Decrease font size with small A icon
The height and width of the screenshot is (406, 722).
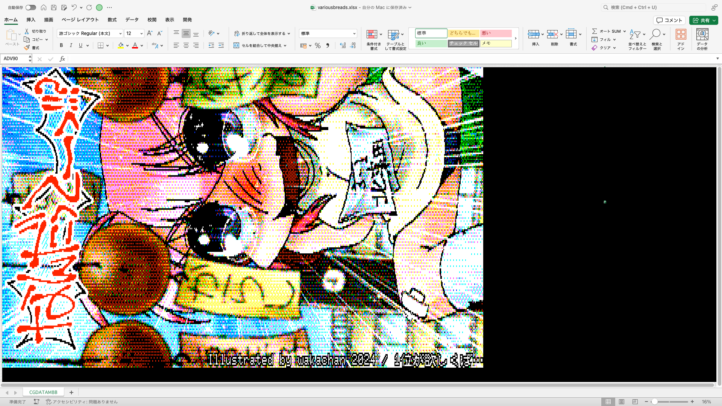point(159,33)
